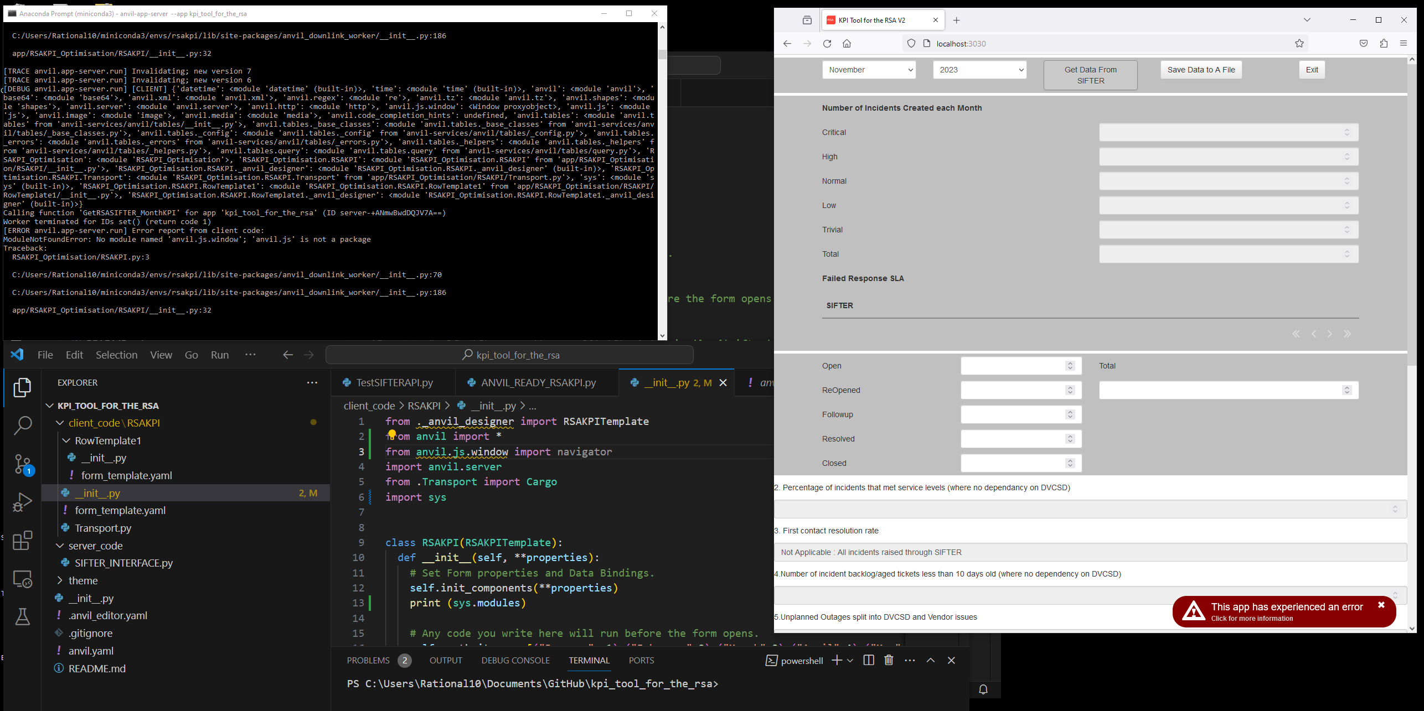Switch to the TestSIFTERAPI.py editor tab
The image size is (1424, 711).
click(394, 382)
